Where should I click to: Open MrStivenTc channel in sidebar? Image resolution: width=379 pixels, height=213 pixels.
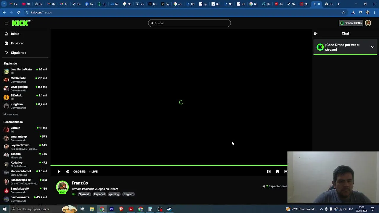coord(25,80)
